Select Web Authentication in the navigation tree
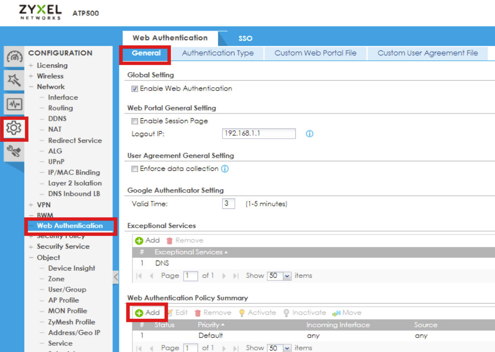 click(x=70, y=225)
